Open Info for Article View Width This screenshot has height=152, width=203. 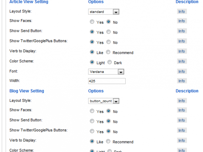(182, 81)
